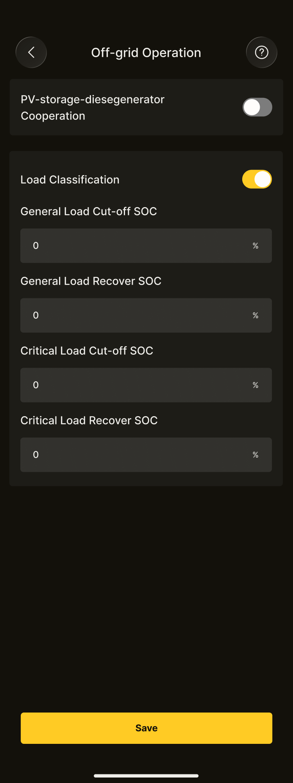The height and width of the screenshot is (783, 293).
Task: Tap percent unit in Critical Load Recover field
Action: point(255,455)
